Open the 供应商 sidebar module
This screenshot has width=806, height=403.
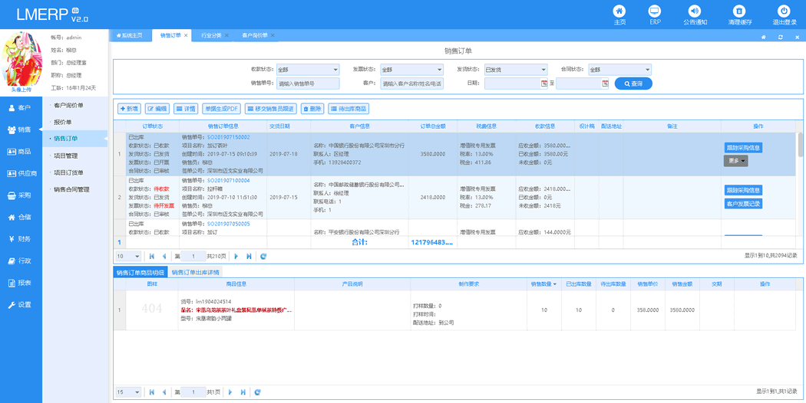[x=21, y=173]
